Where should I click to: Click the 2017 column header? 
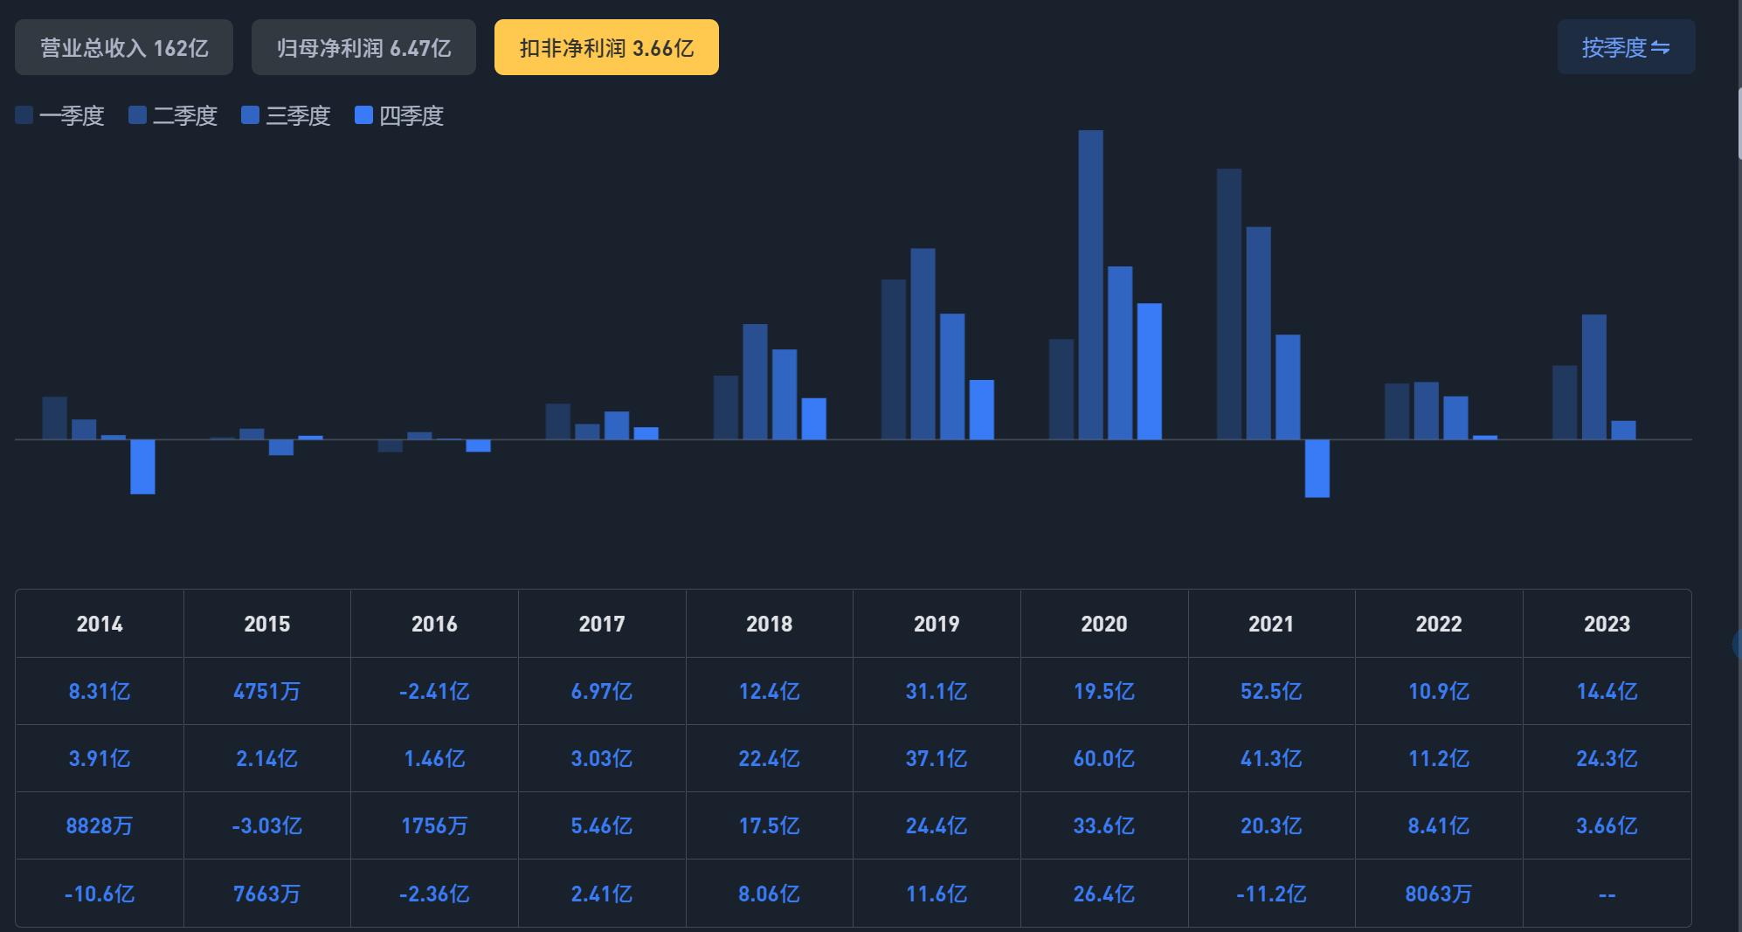point(602,624)
